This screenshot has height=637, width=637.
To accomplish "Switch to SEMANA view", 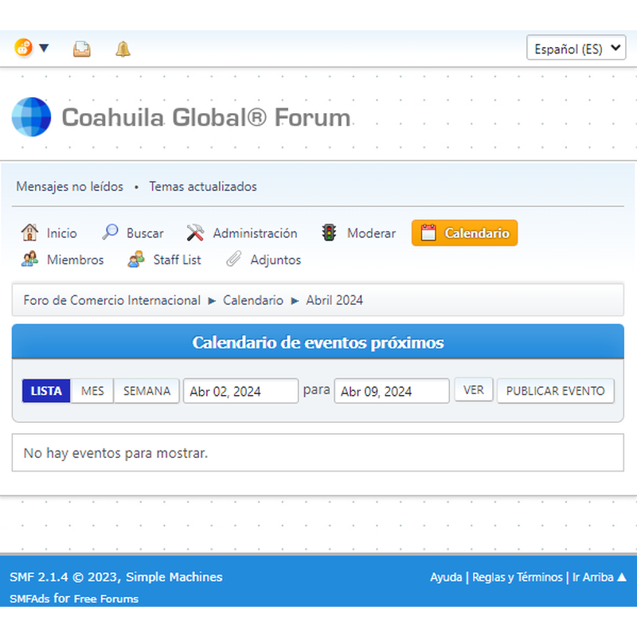I will click(x=147, y=391).
